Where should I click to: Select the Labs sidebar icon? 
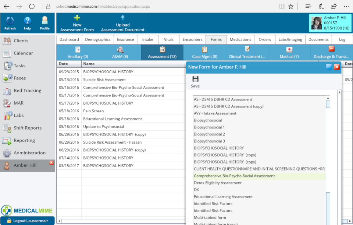pyautogui.click(x=8, y=115)
